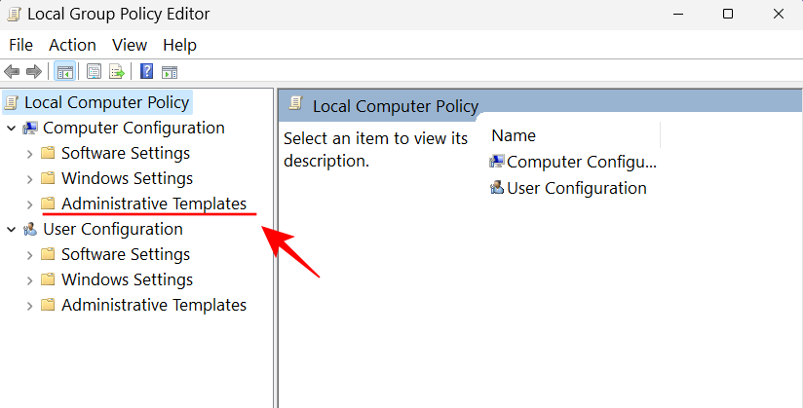Open the View menu
The width and height of the screenshot is (803, 408).
tap(129, 45)
